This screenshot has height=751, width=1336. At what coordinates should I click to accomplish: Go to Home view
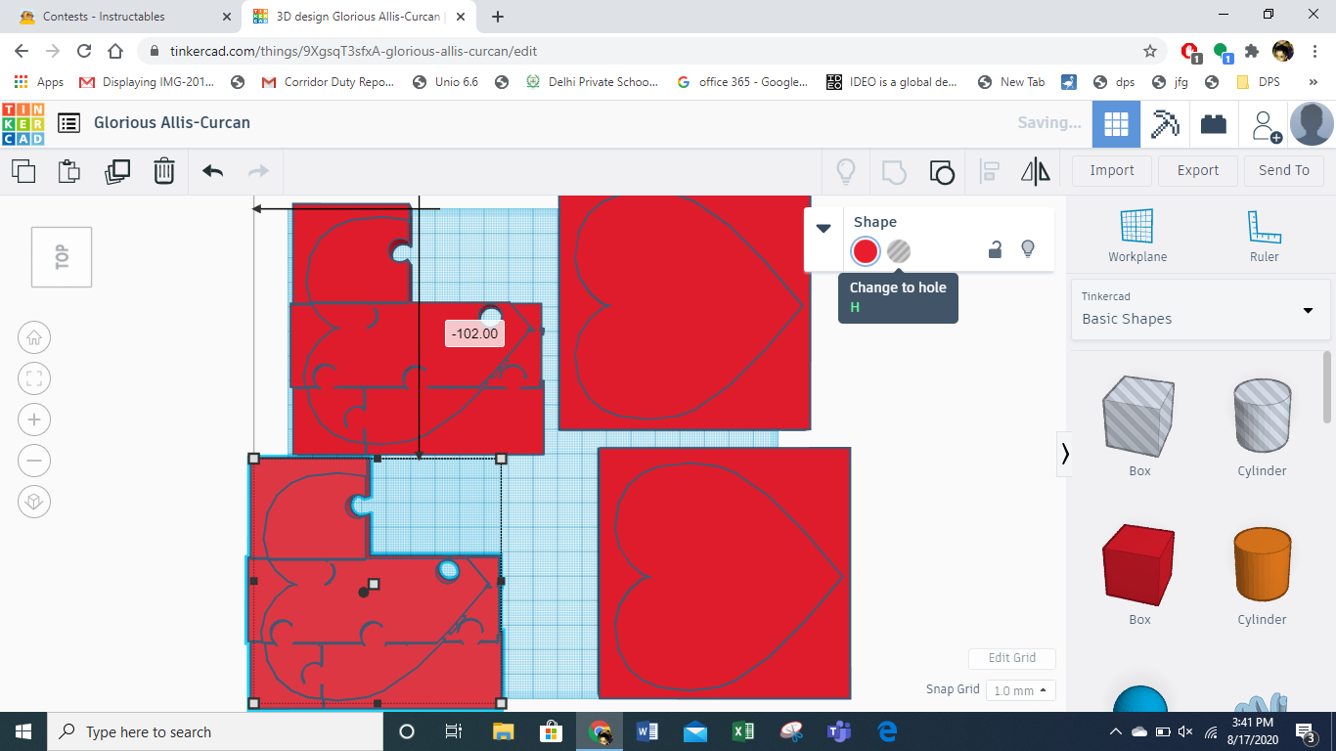click(x=34, y=338)
